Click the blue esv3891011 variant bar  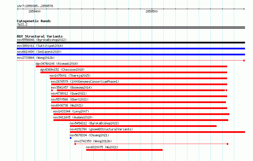click(131, 49)
